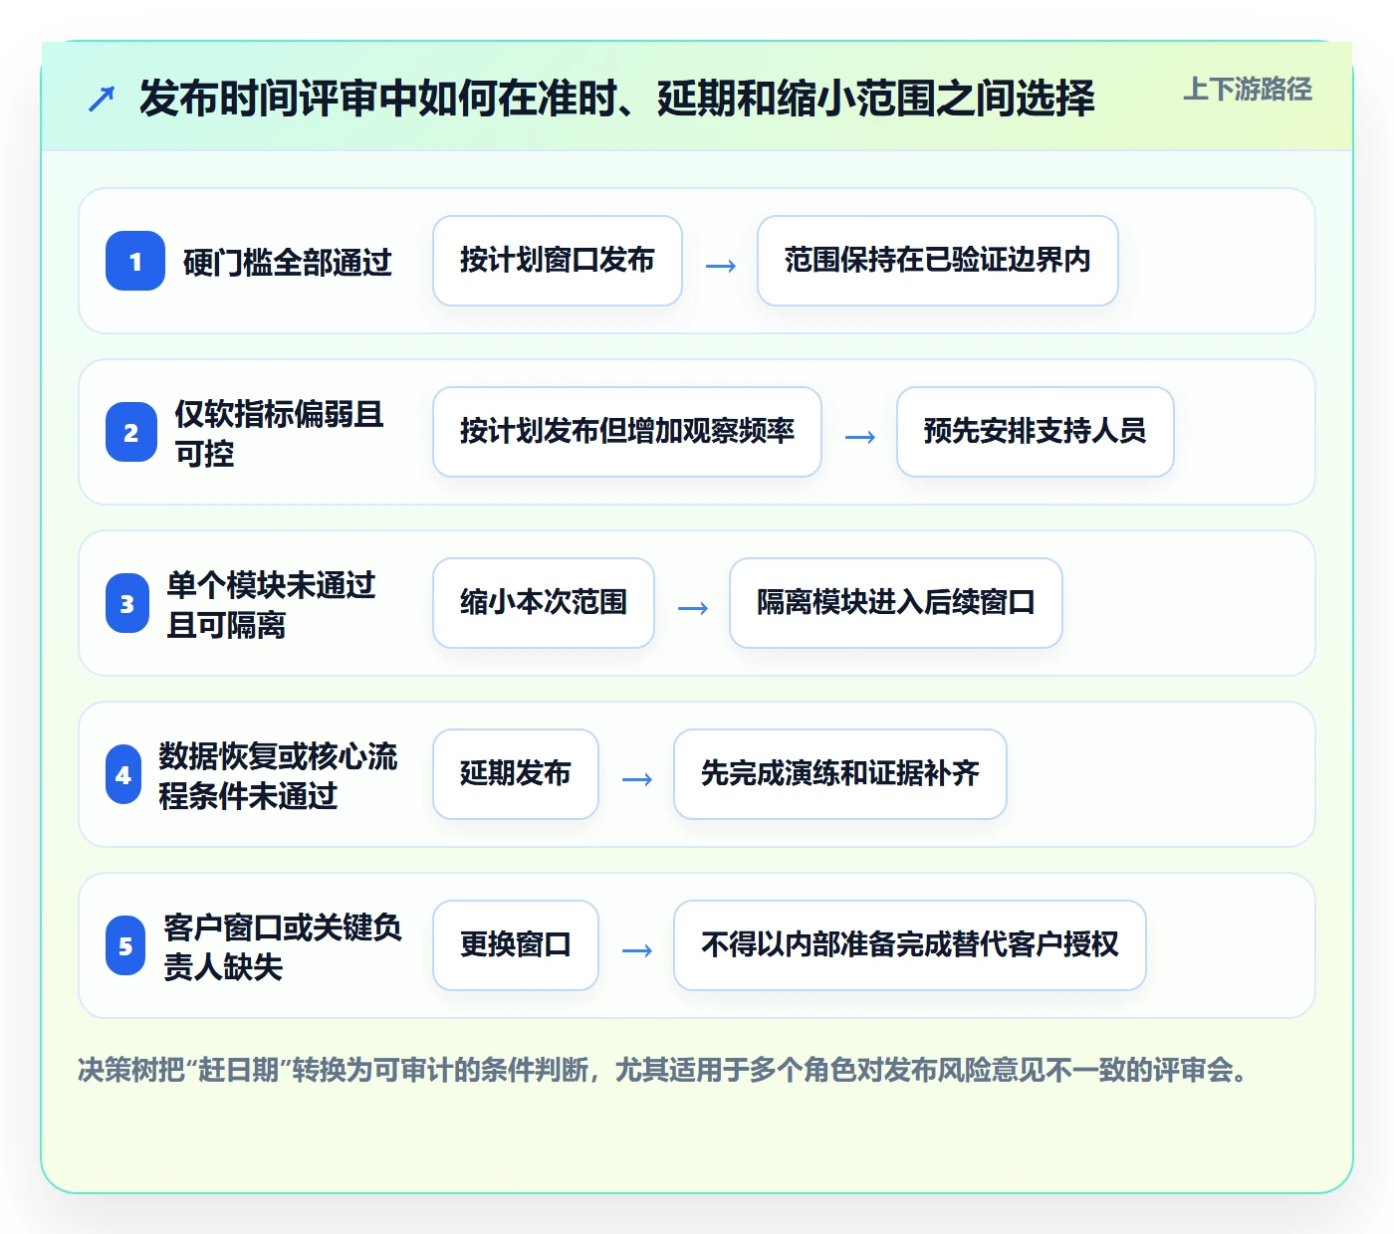The height and width of the screenshot is (1234, 1394).
Task: Click the 上下游路径 label in the header
Action: coord(1248,90)
